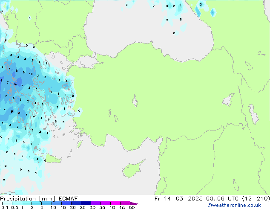Viewport: 270px width, 209px height.
Task: Click the 5–10 mm legend color swatch
Action: click(x=46, y=203)
